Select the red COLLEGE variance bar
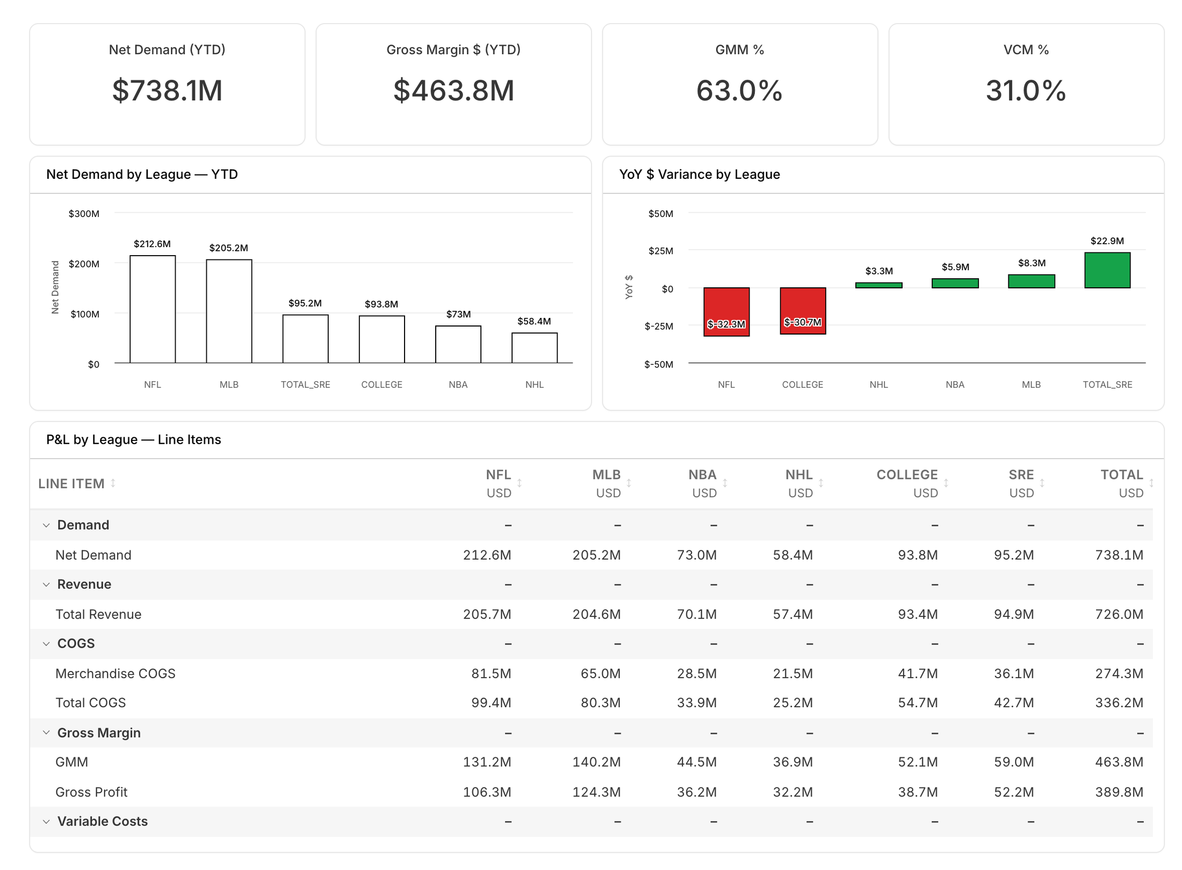The width and height of the screenshot is (1182, 870). pos(803,311)
